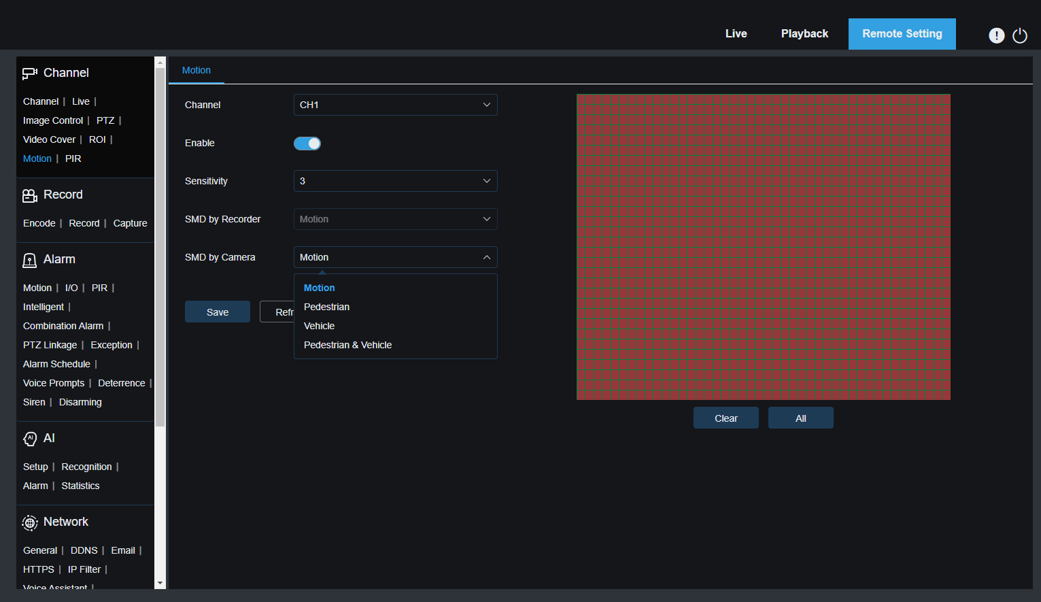Switch to the Playback tab
This screenshot has height=602, width=1041.
click(804, 34)
